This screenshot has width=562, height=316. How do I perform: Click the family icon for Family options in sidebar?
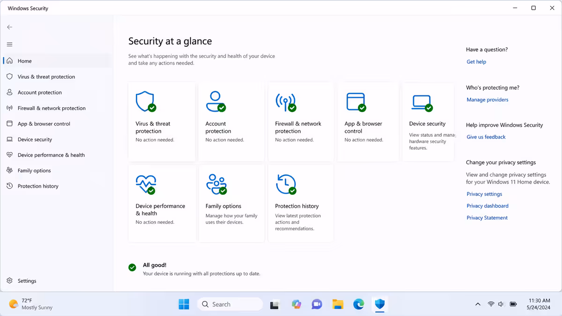[x=9, y=170]
